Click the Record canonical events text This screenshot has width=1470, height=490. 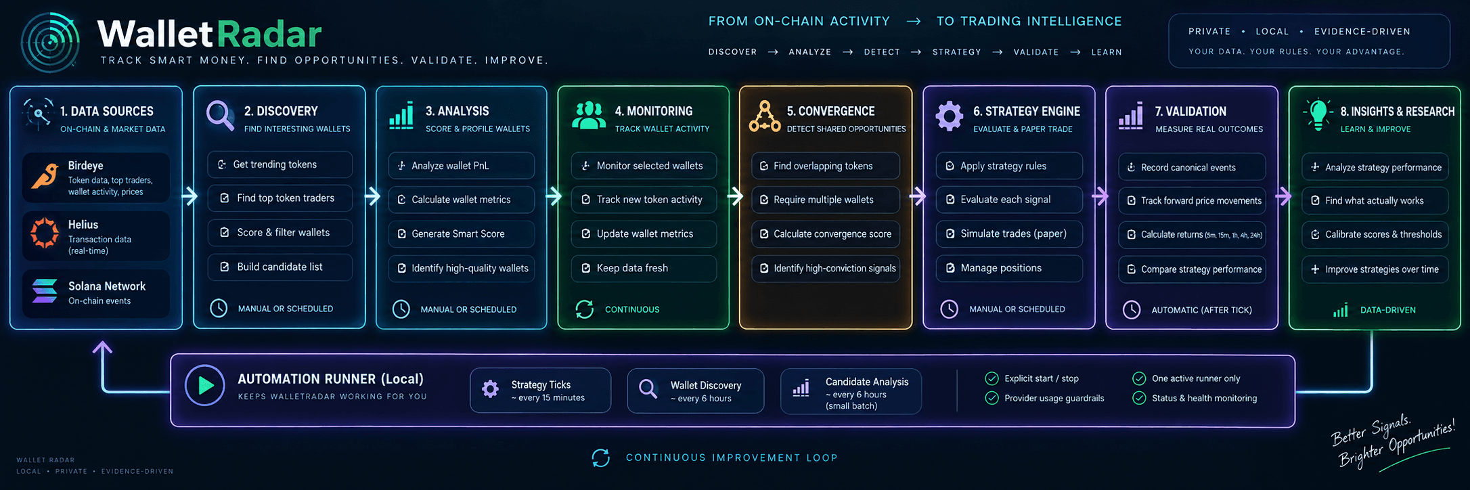1188,167
